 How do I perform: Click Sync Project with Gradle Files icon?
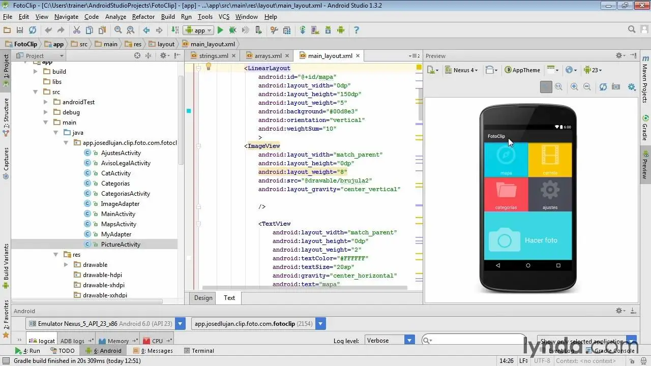pos(303,30)
